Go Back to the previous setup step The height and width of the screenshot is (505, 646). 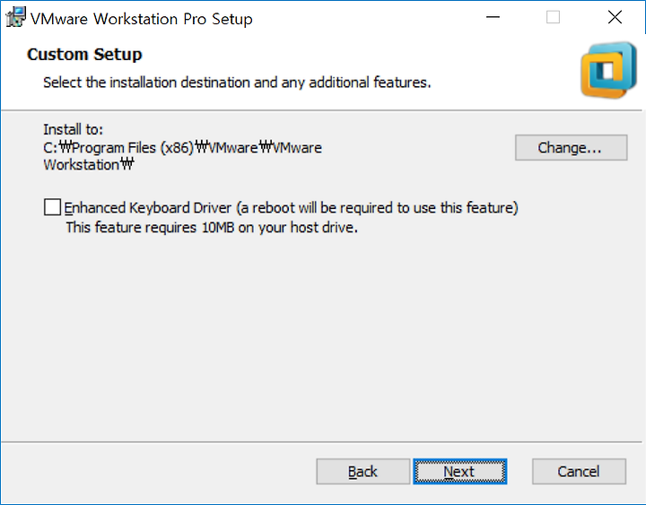(x=363, y=471)
